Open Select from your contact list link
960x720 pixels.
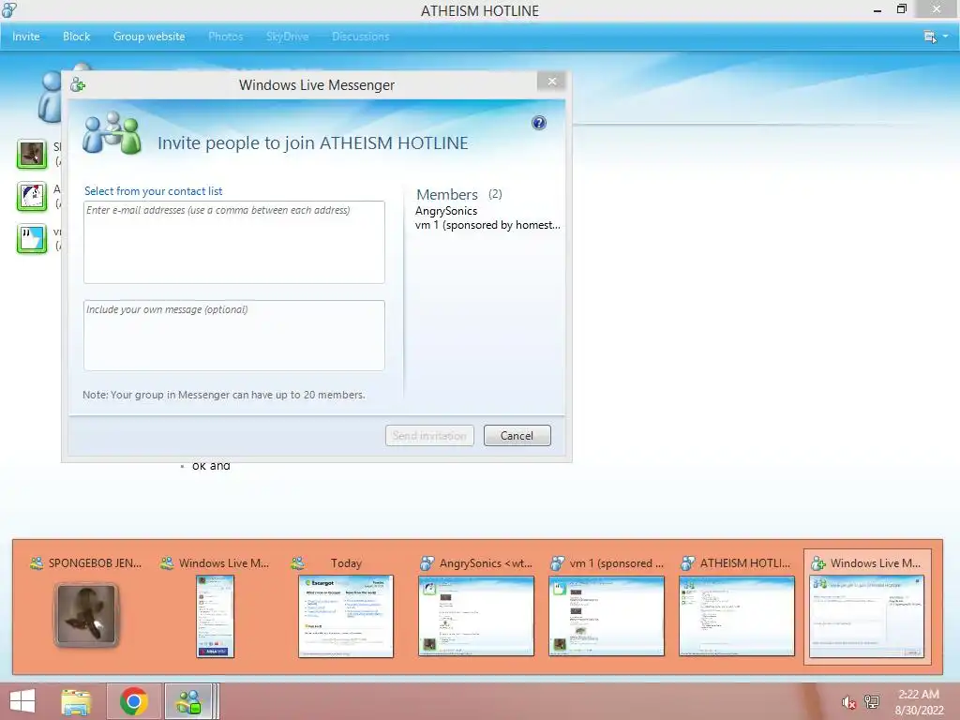153,191
